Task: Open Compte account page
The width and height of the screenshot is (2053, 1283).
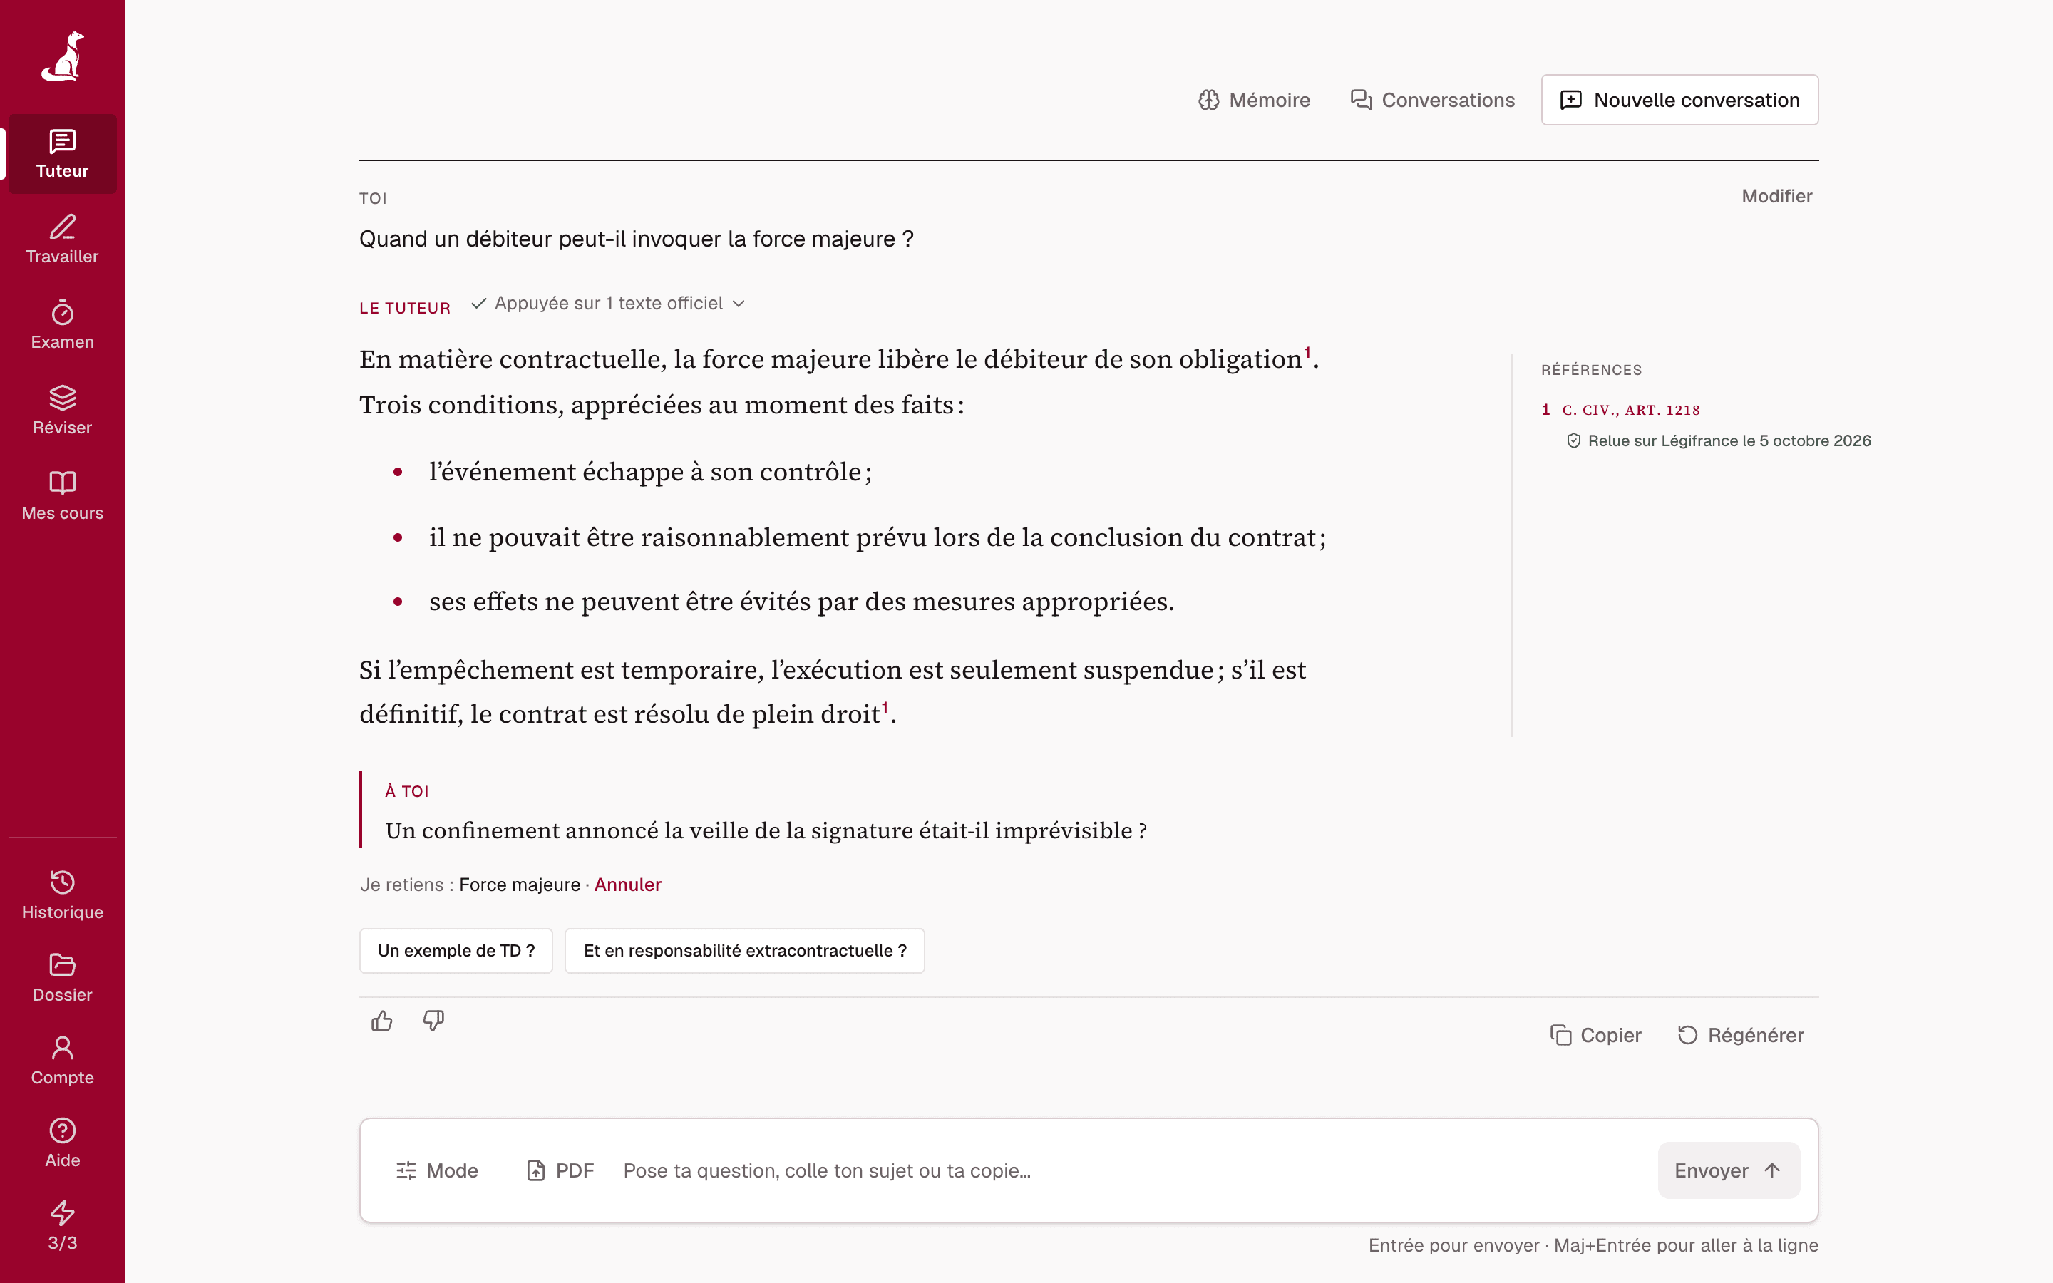Action: (x=63, y=1061)
